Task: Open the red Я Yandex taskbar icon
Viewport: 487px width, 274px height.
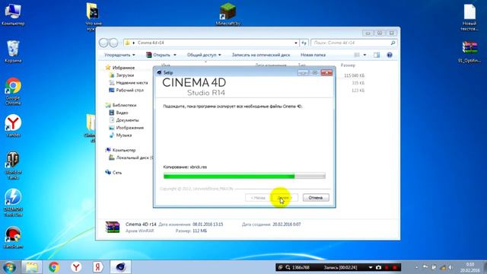Action: coord(98,267)
